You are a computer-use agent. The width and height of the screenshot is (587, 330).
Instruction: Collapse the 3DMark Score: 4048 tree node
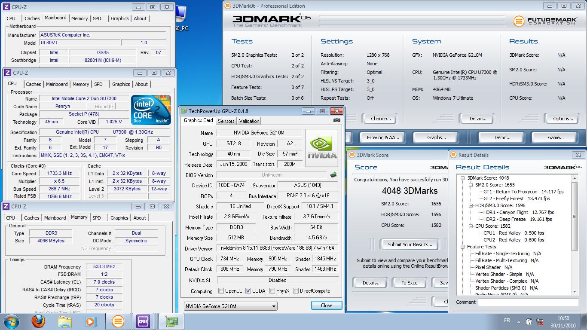click(x=463, y=178)
